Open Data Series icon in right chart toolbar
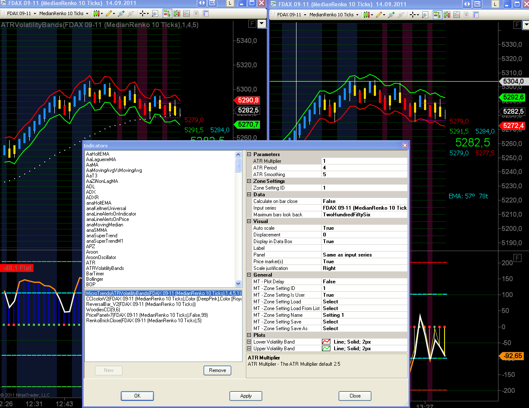The width and height of the screenshot is (529, 408). coord(447,15)
